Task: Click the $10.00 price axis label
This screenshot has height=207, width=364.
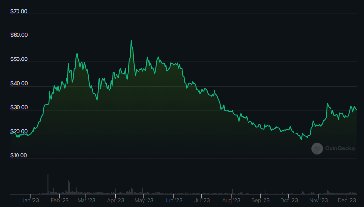Action: click(18, 155)
